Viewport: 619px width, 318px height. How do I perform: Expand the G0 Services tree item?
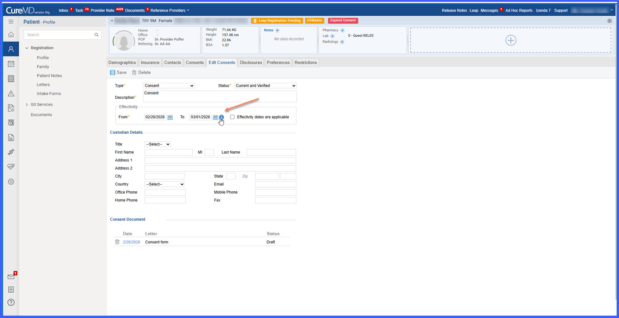[27, 105]
